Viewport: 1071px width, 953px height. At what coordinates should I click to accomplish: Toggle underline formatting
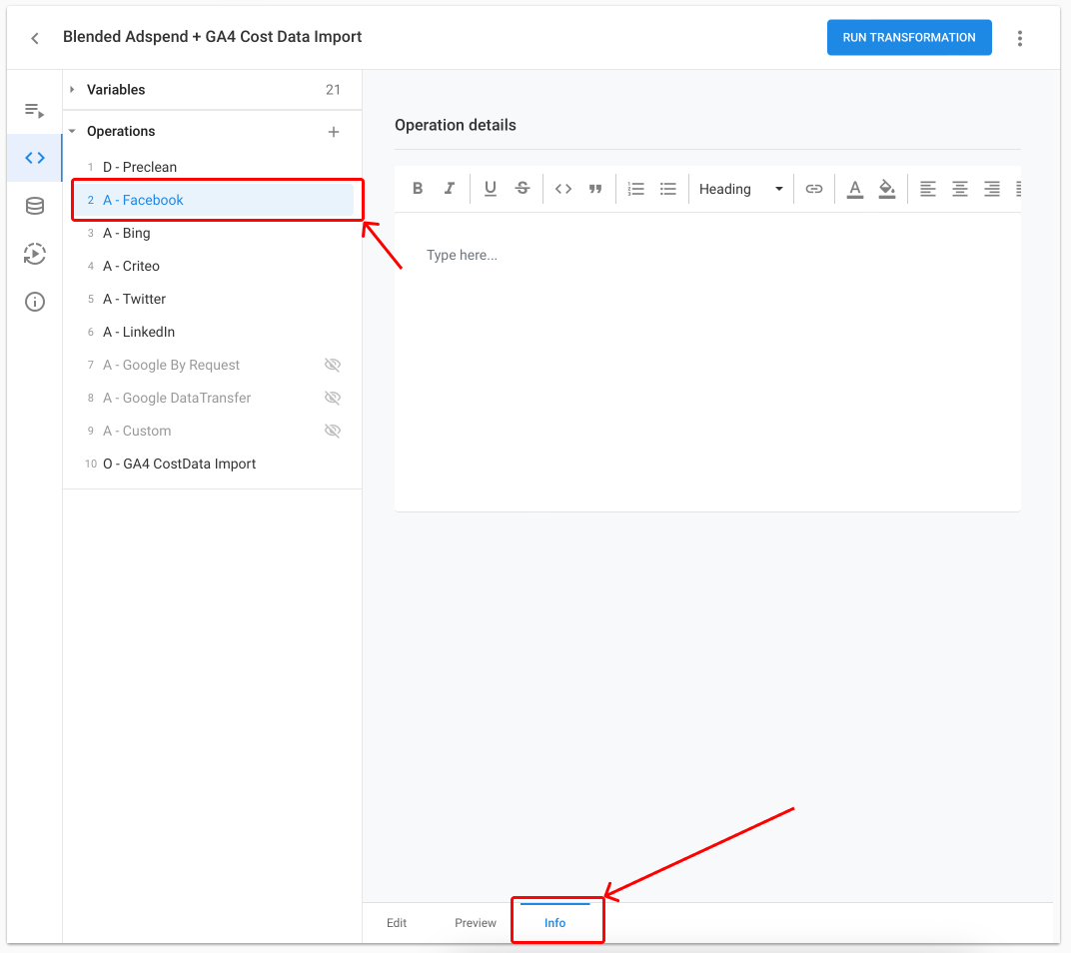490,189
